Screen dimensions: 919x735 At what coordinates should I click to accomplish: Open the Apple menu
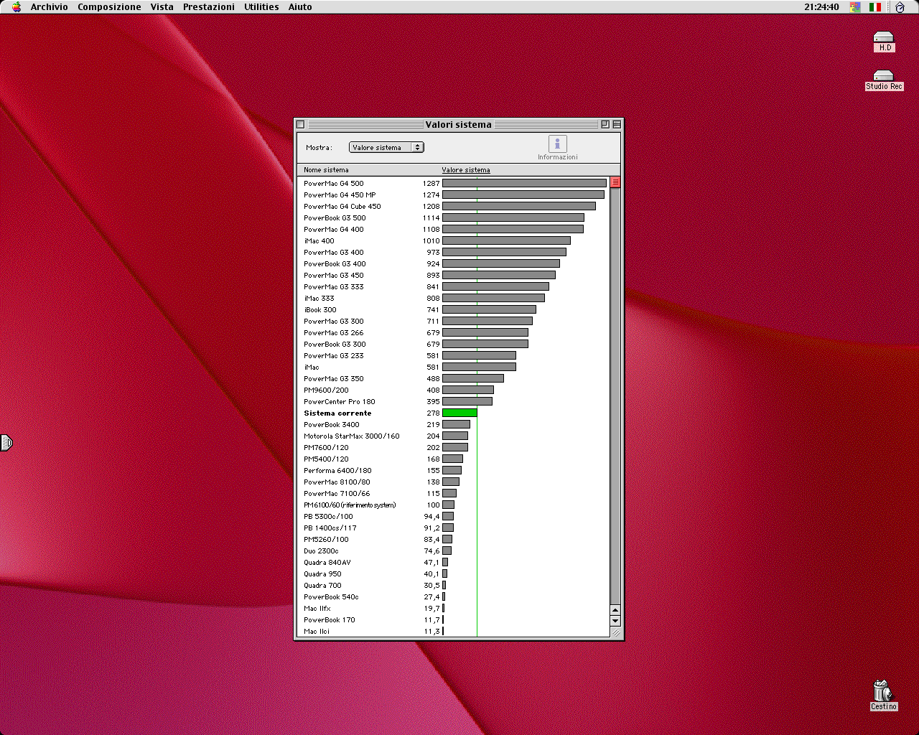point(17,7)
